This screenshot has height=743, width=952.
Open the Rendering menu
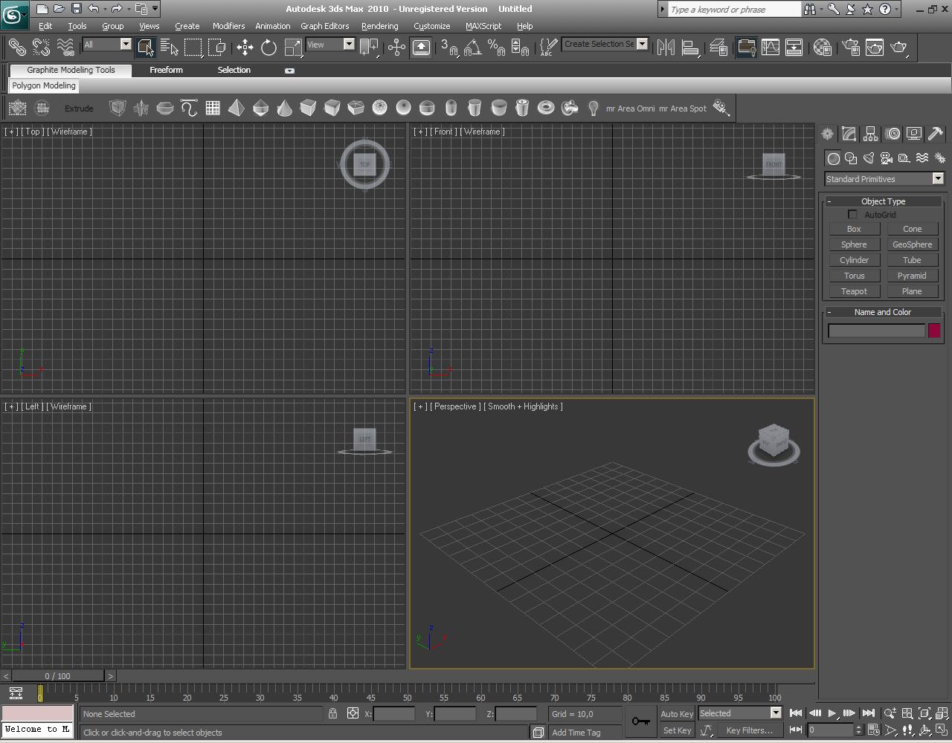379,26
